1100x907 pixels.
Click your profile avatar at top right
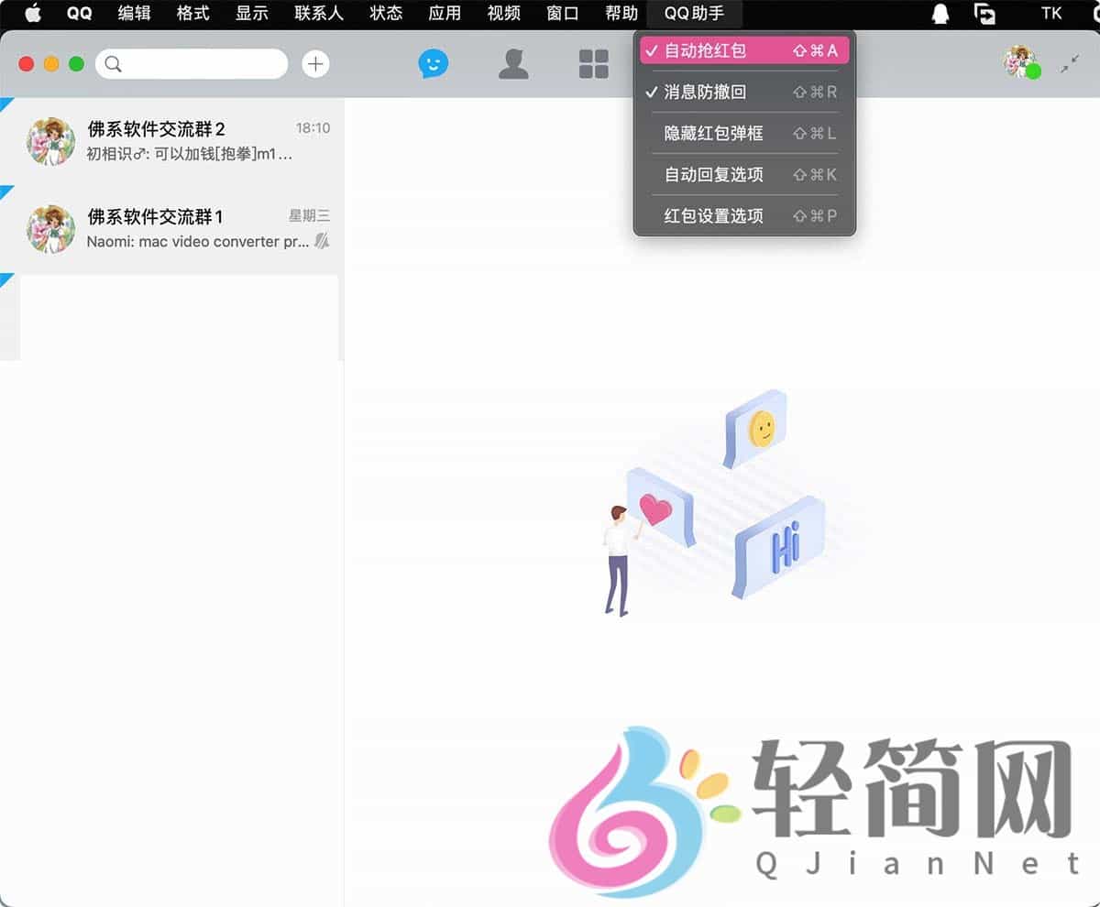pyautogui.click(x=1017, y=64)
